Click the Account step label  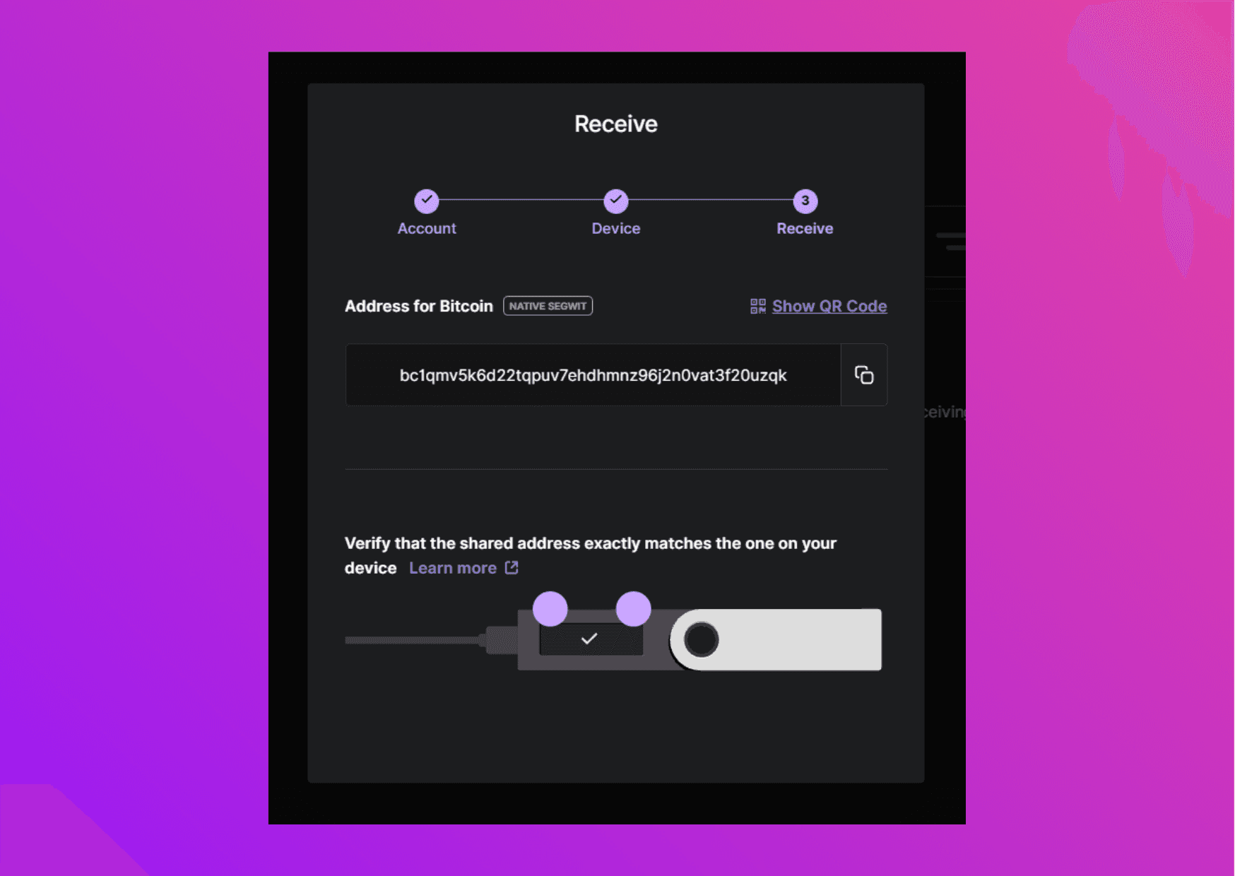click(427, 228)
